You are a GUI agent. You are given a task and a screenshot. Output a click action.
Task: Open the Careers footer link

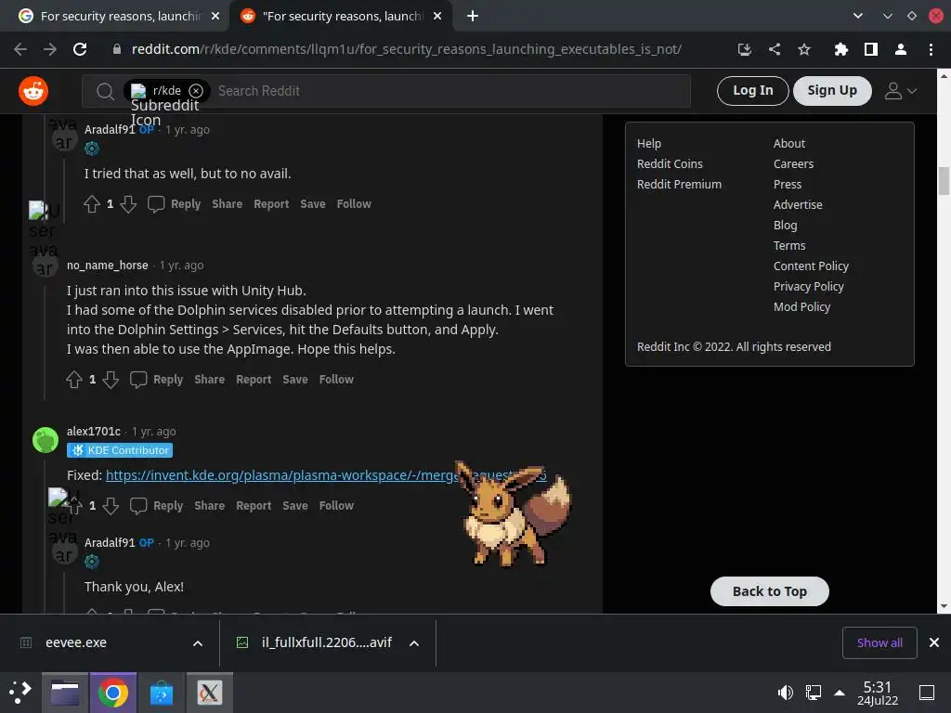[793, 164]
